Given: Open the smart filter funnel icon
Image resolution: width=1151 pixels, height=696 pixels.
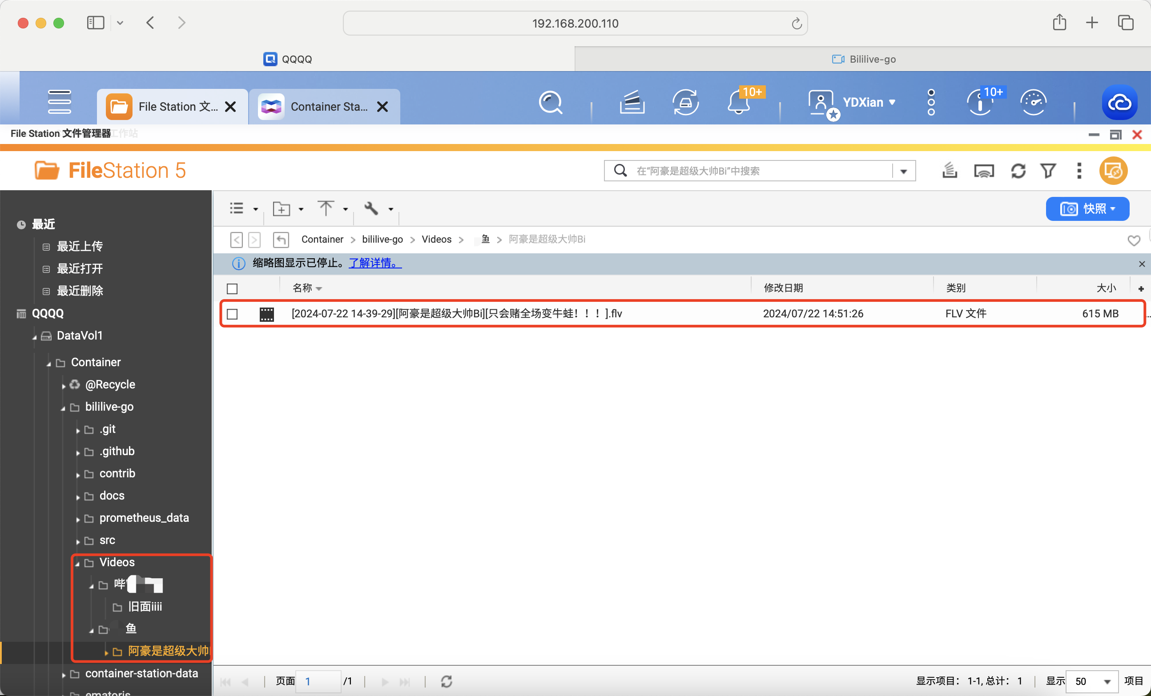Looking at the screenshot, I should point(1048,171).
